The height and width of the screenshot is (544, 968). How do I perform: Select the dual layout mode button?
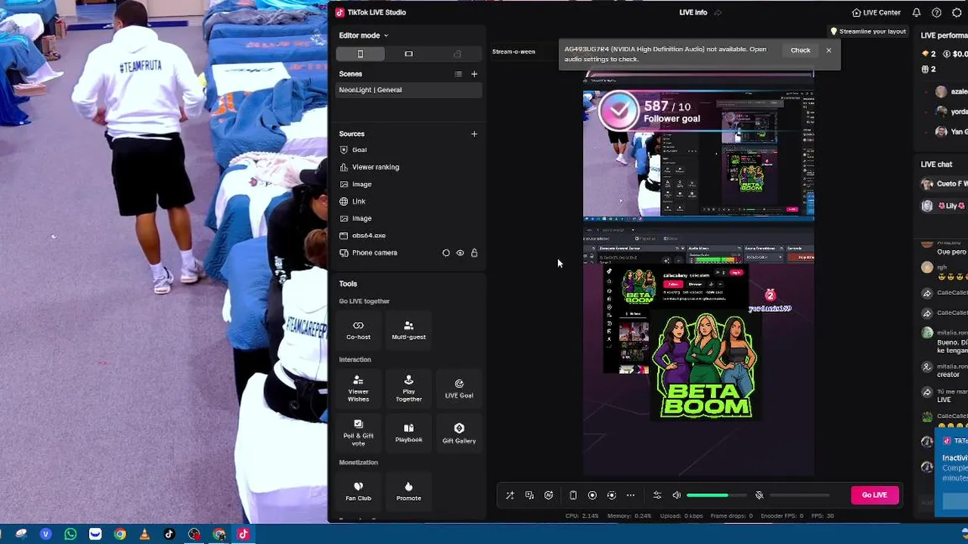pyautogui.click(x=457, y=54)
